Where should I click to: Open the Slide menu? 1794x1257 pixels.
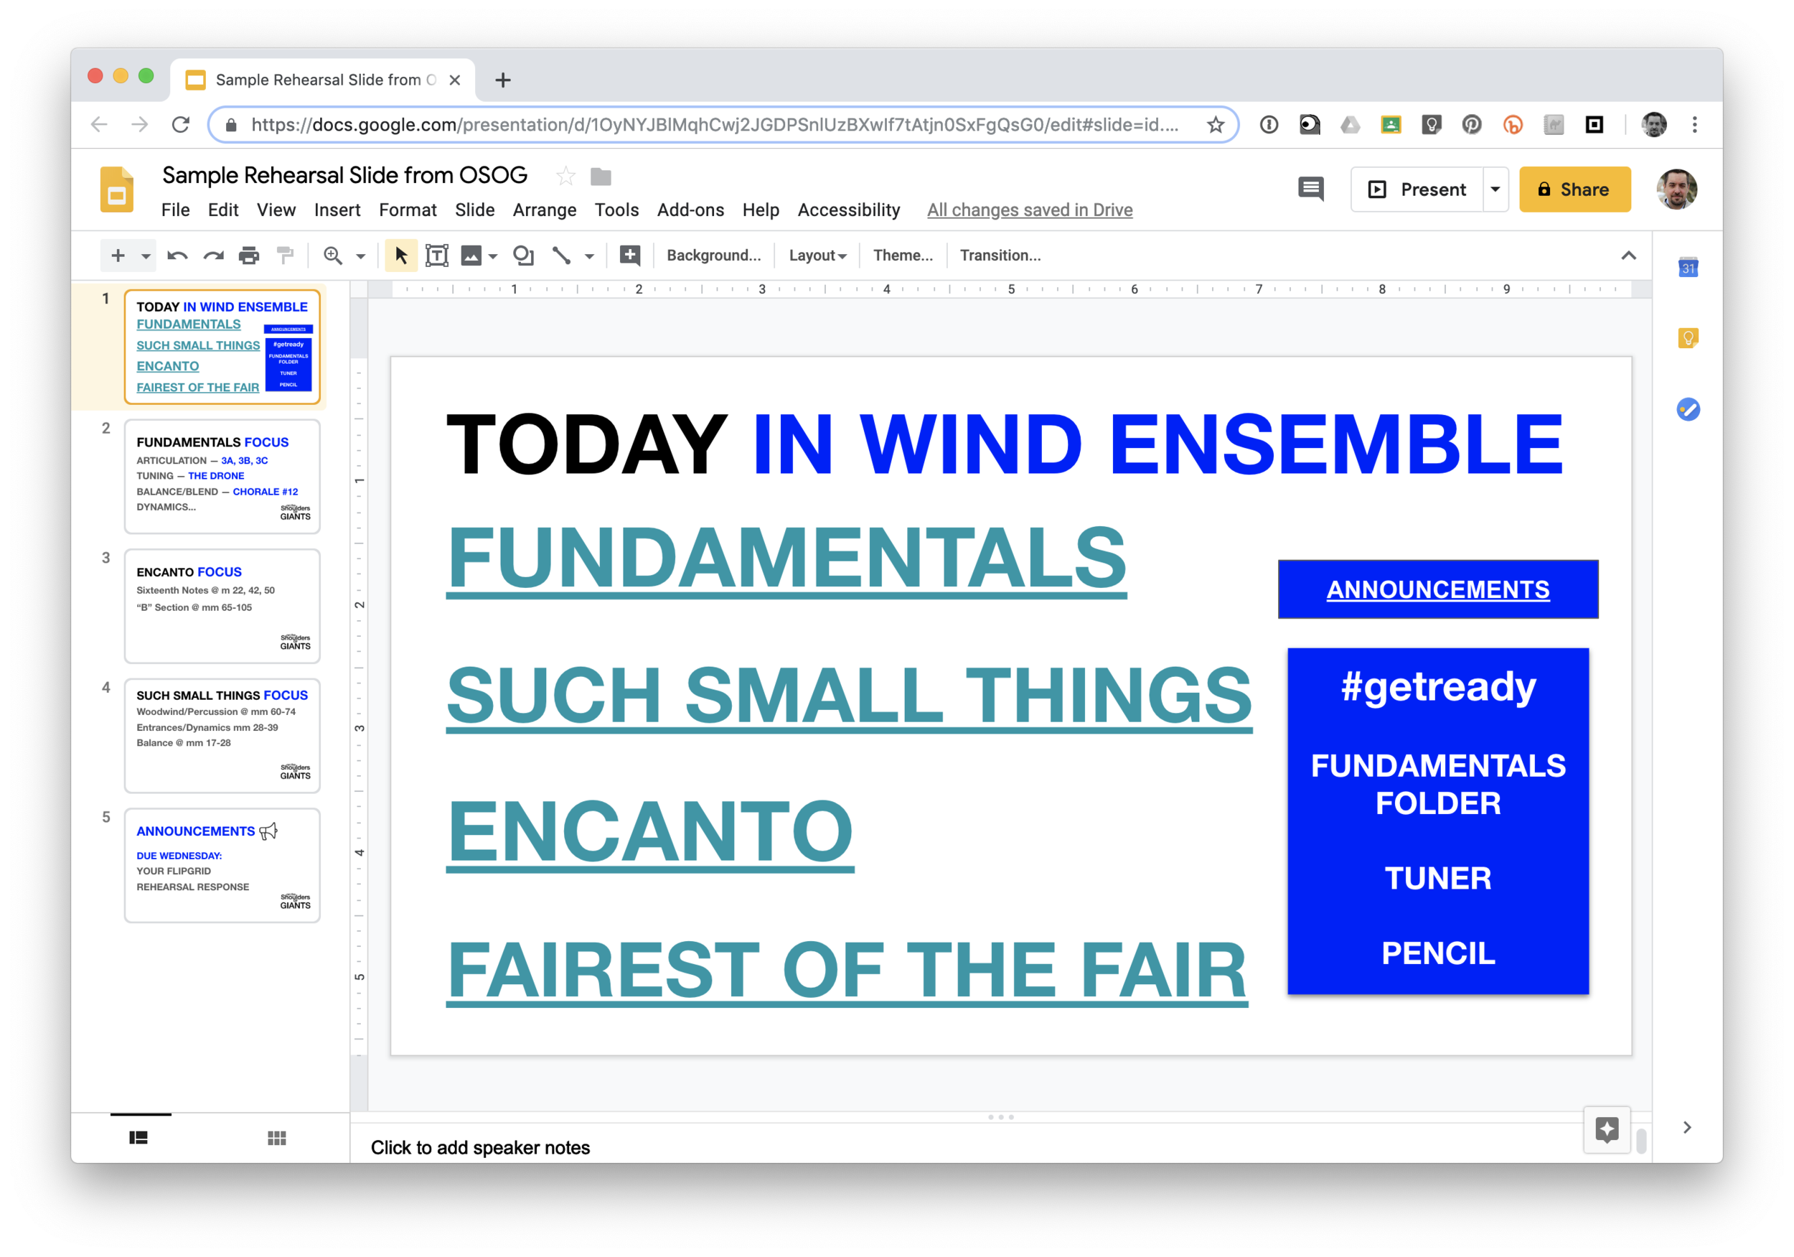474,210
